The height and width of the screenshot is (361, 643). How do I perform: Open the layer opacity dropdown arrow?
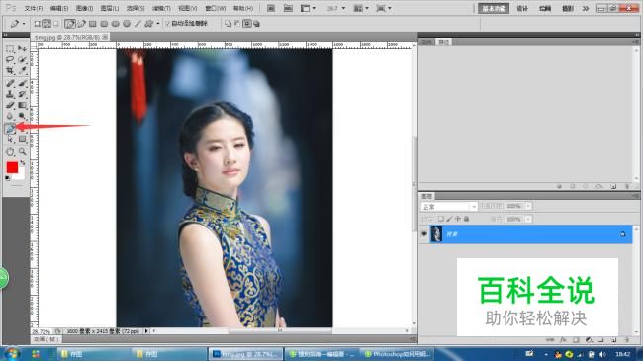[x=528, y=206]
